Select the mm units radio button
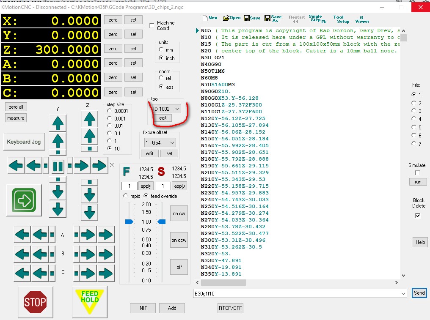 [x=161, y=50]
